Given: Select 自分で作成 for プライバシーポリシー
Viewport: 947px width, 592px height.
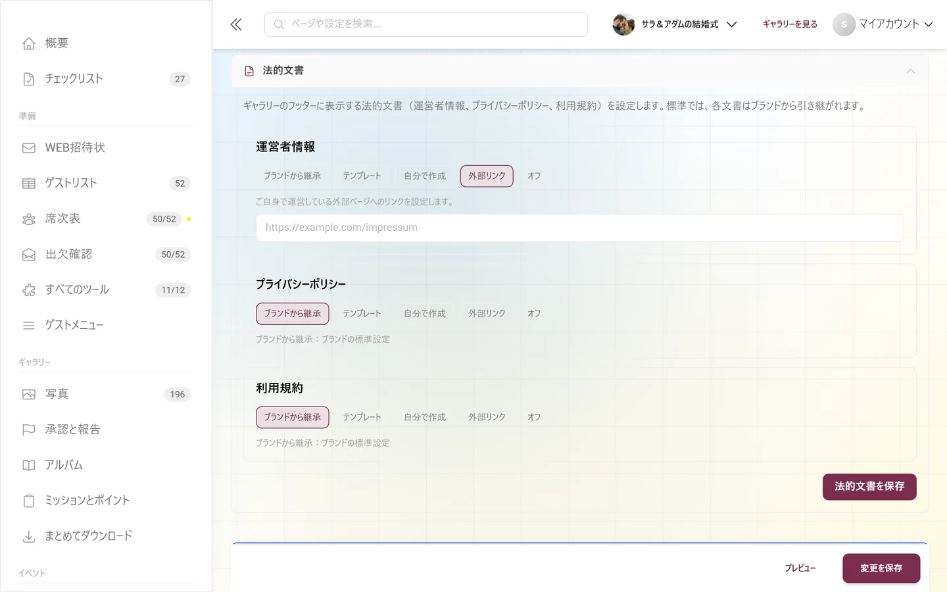Looking at the screenshot, I should (x=425, y=314).
